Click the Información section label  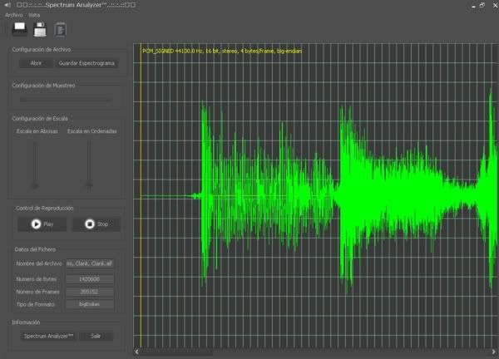click(26, 322)
